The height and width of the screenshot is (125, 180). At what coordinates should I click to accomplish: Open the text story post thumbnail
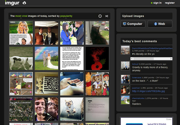click(72, 58)
